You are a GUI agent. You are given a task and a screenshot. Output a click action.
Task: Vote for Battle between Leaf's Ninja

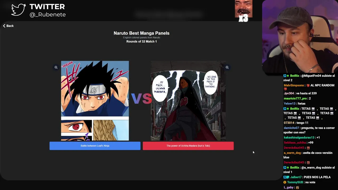coord(95,146)
